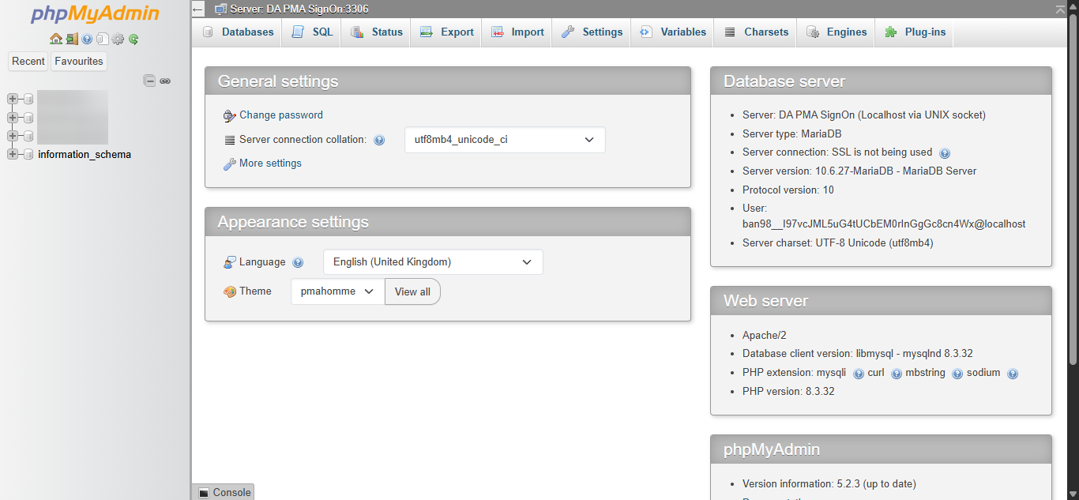The width and height of the screenshot is (1079, 500).
Task: Click the Database server panel heading
Action: point(882,81)
